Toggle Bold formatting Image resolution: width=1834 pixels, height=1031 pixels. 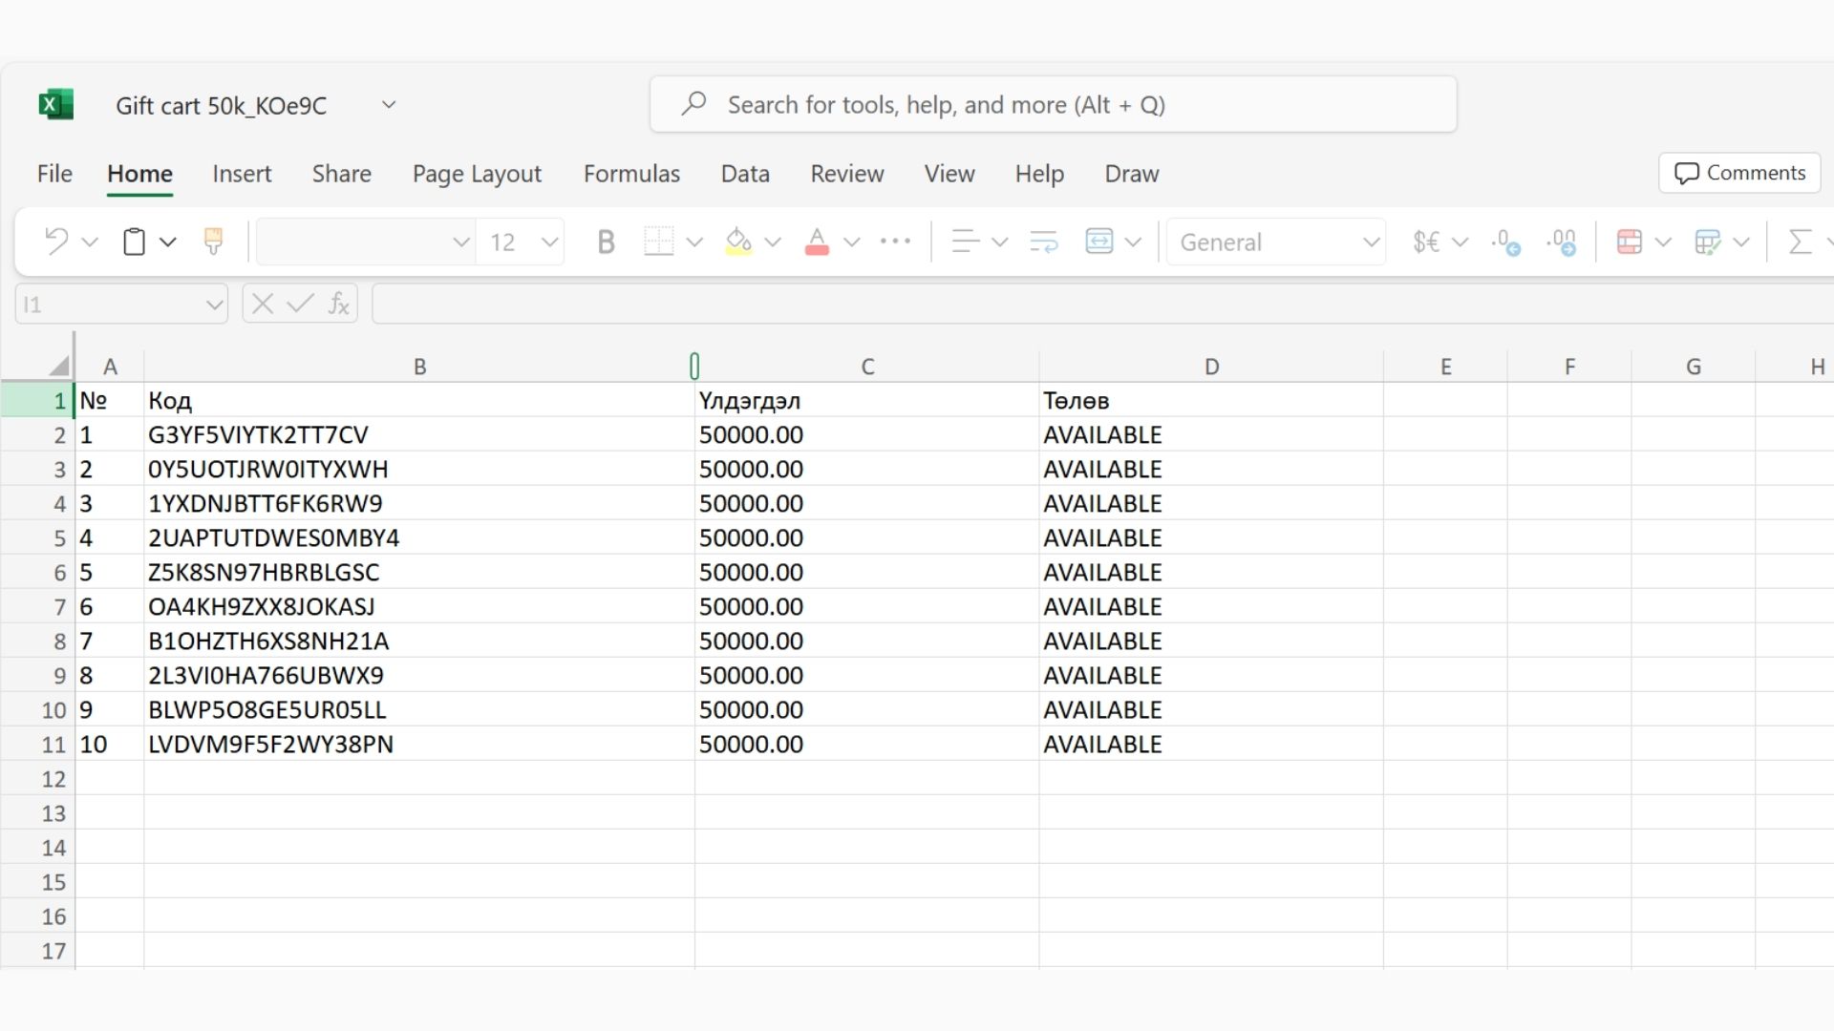[x=605, y=242]
